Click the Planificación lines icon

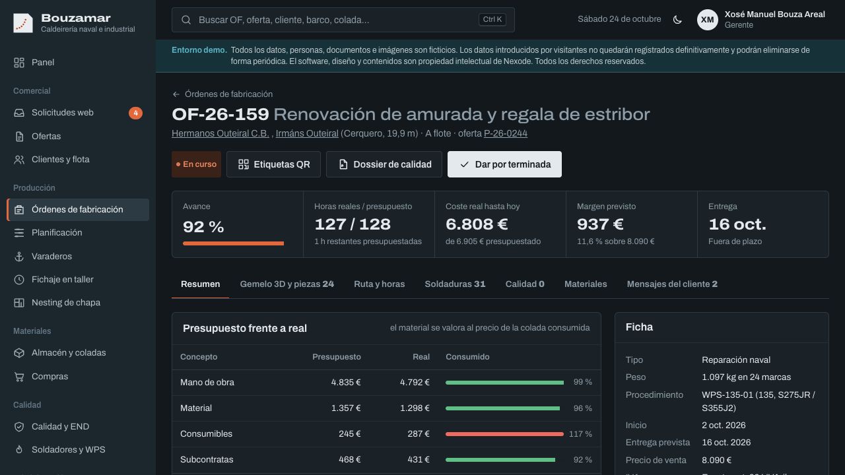(x=19, y=233)
